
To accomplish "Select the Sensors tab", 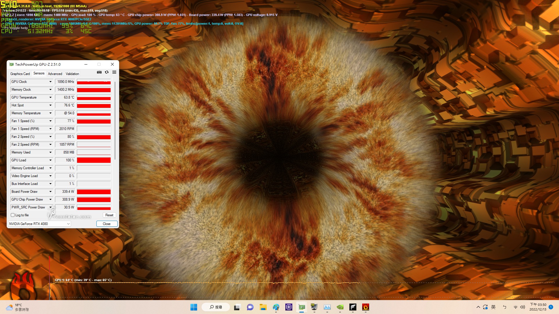I will (39, 73).
